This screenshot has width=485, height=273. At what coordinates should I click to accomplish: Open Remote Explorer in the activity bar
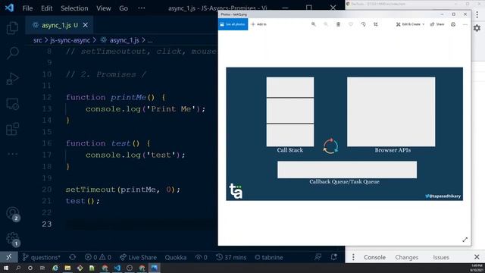click(12, 104)
